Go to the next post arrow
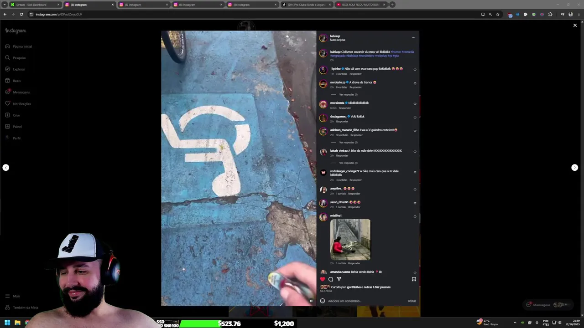 coord(575,168)
